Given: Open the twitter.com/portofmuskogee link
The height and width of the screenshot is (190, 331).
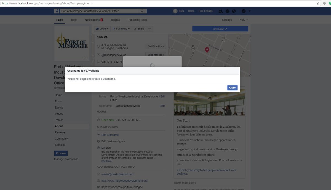Looking at the screenshot, I should [x=122, y=187].
